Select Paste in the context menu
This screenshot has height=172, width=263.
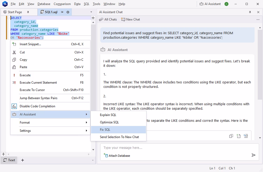pyautogui.click(x=50, y=67)
